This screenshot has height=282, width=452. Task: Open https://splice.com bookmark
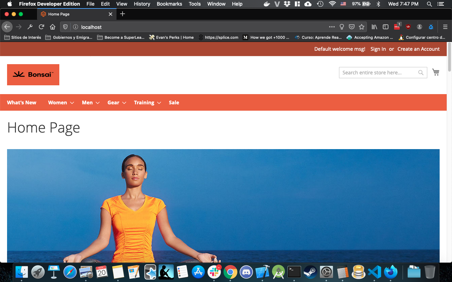[218, 37]
